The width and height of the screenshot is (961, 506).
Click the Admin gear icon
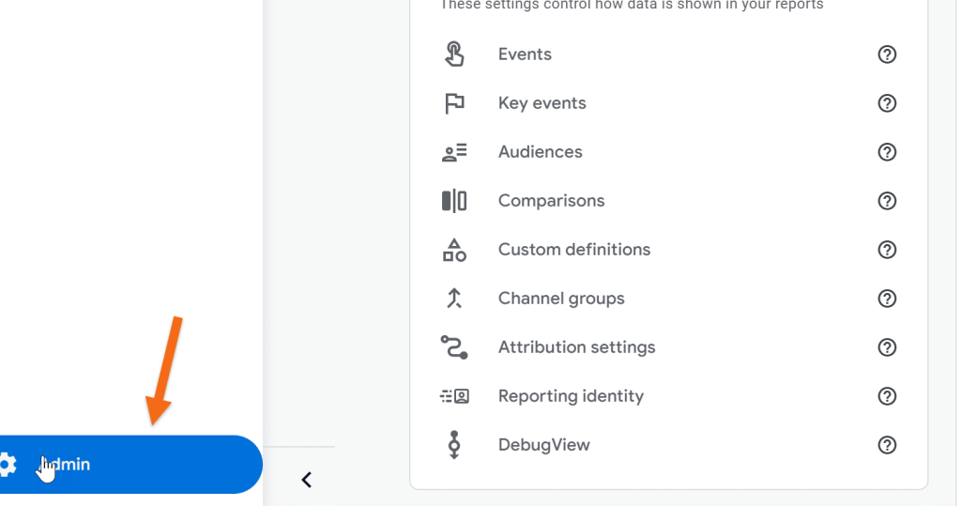tap(8, 464)
